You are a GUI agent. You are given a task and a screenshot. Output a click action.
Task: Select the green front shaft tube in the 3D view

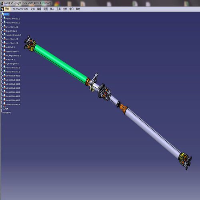pos(61,64)
